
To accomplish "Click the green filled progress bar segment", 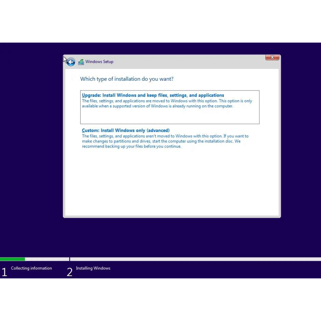I will point(12,259).
